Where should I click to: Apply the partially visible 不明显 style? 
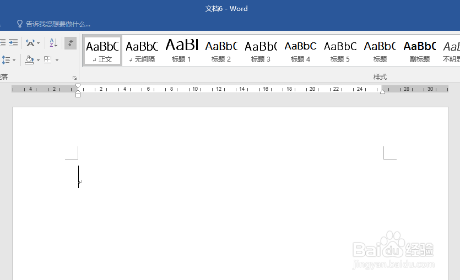point(451,51)
